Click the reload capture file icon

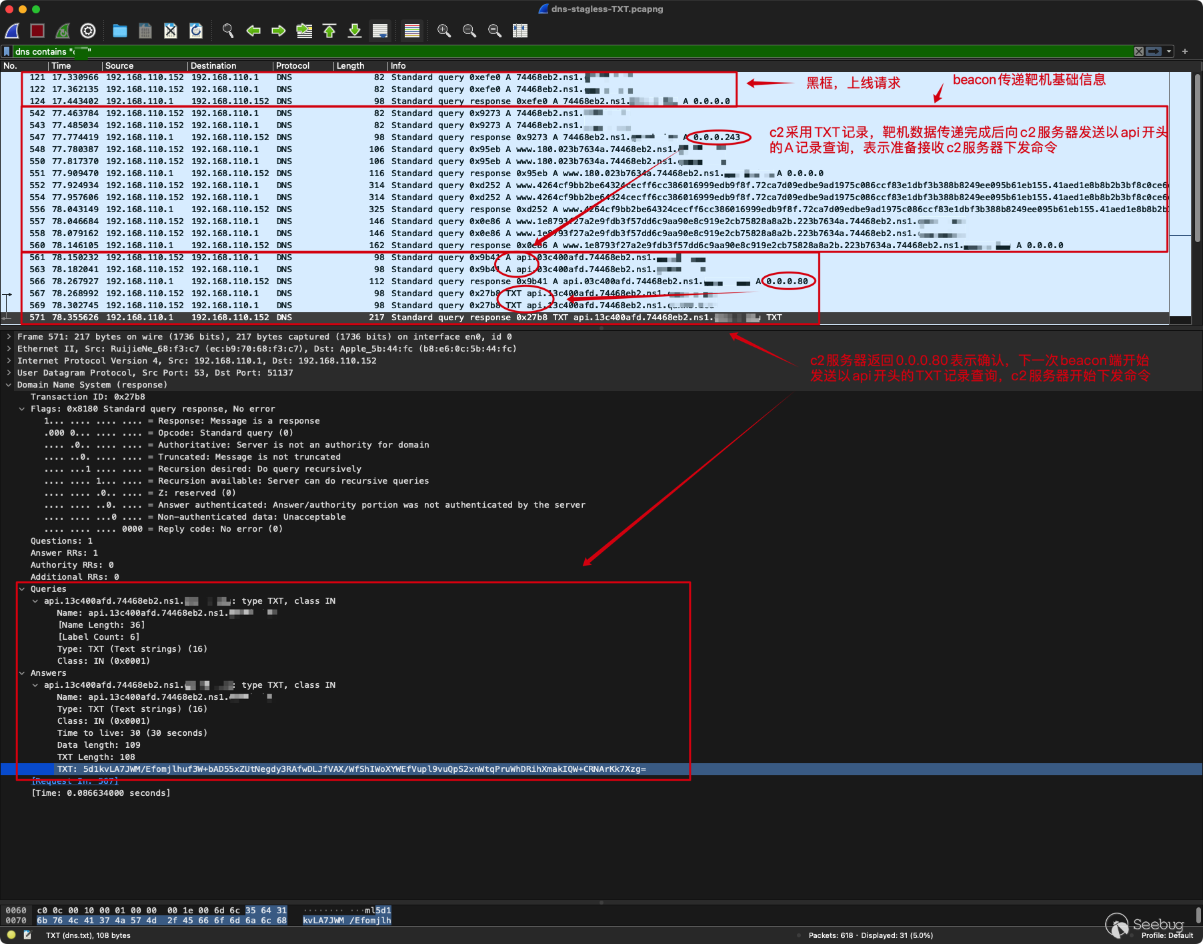point(196,31)
